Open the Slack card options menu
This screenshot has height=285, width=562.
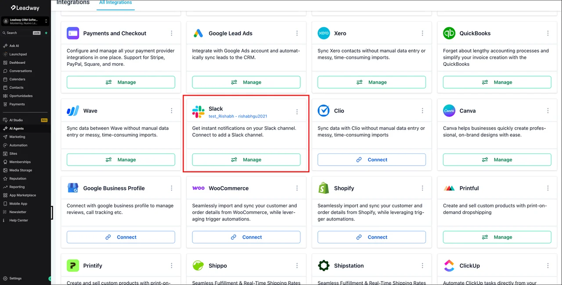pyautogui.click(x=297, y=112)
